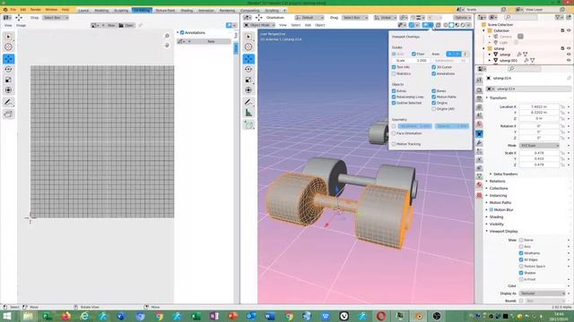Toggle Outline Selected checkbox

394,103
